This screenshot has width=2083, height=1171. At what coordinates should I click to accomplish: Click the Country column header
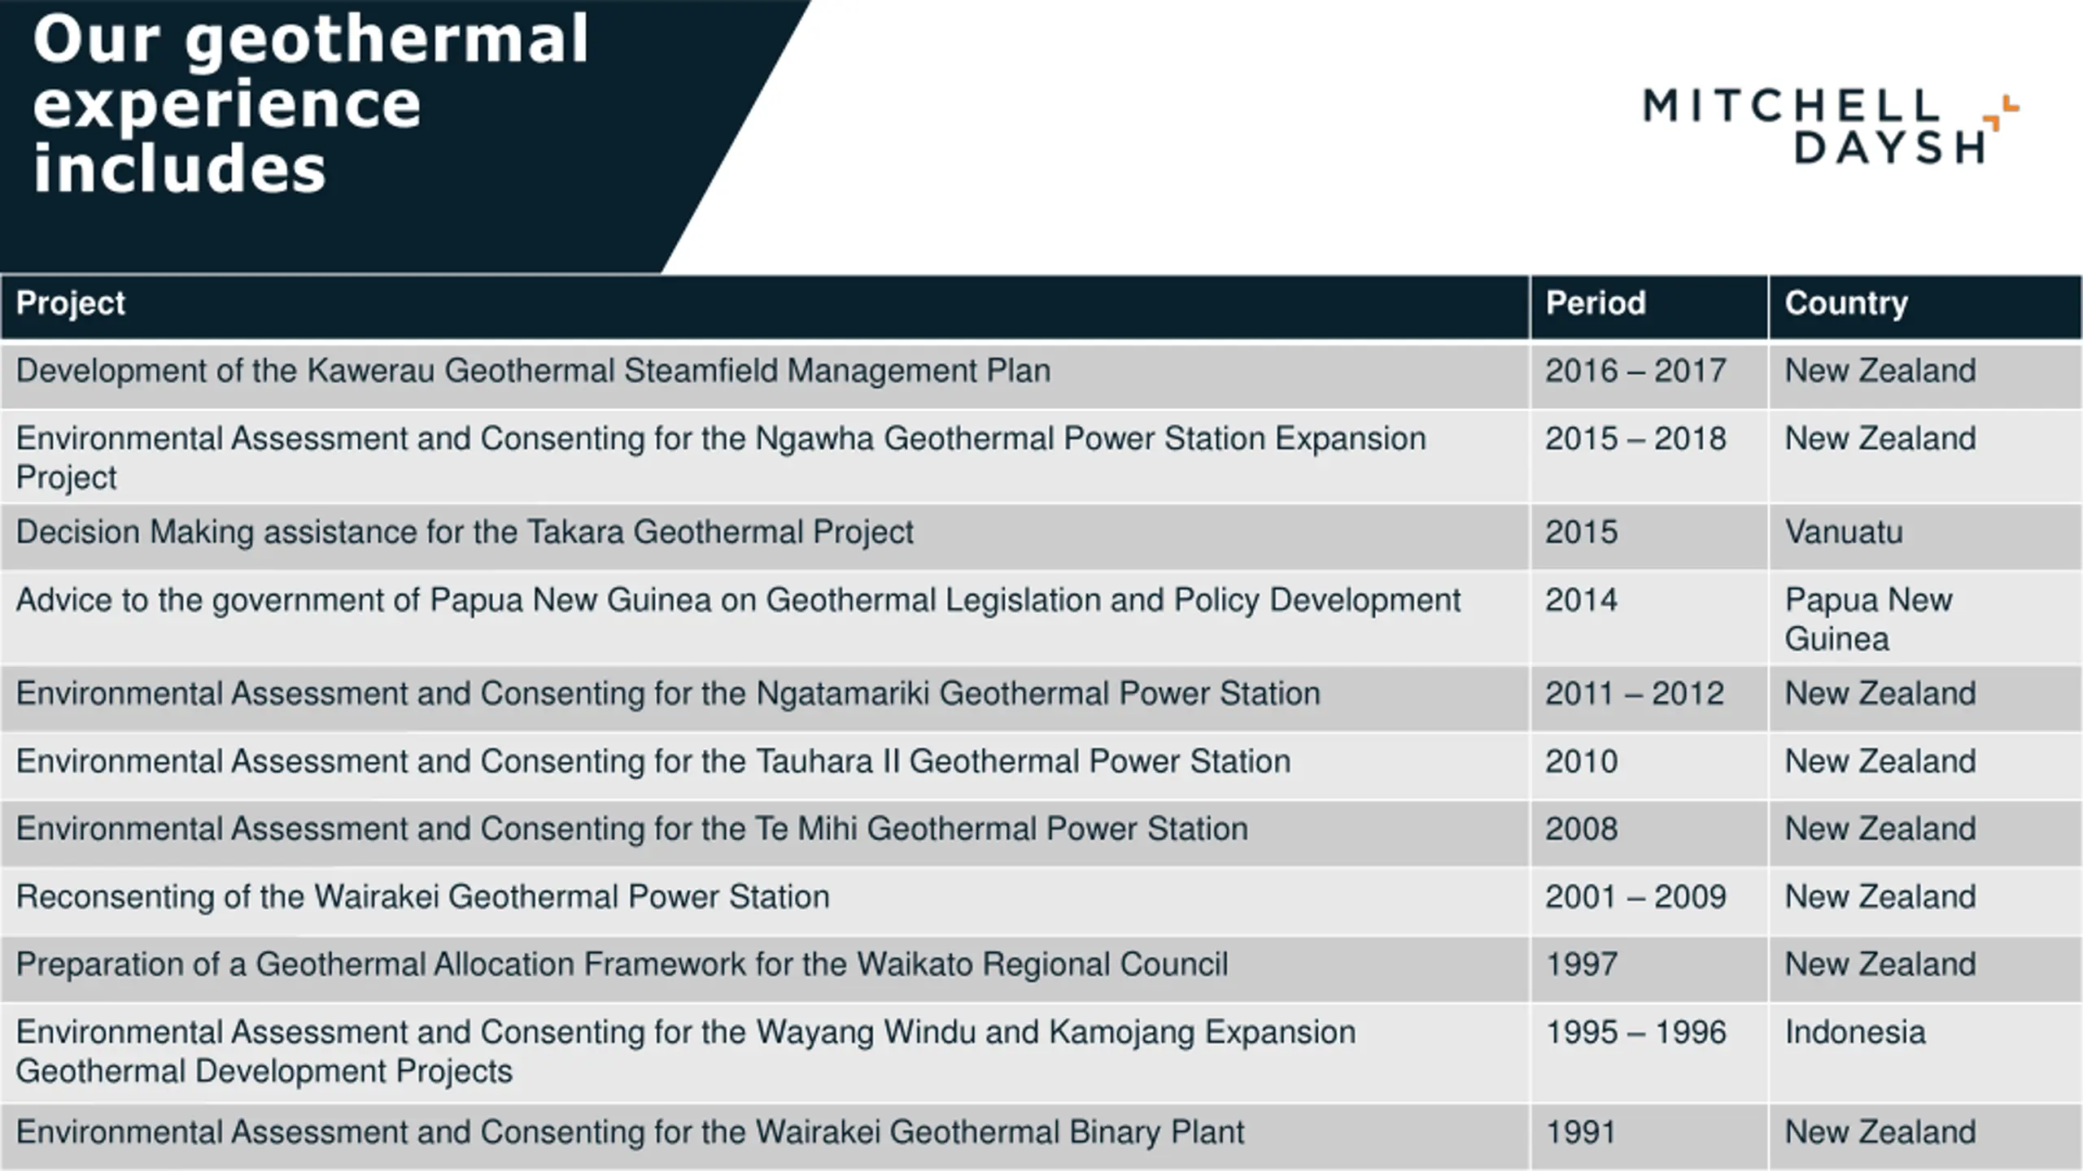(1845, 303)
